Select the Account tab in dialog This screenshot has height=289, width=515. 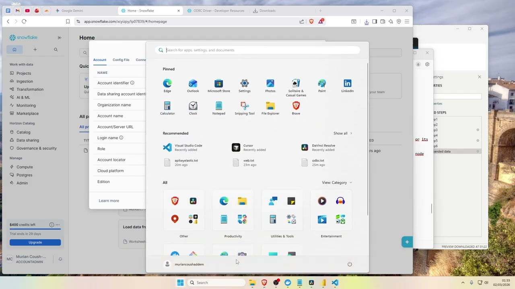(100, 60)
